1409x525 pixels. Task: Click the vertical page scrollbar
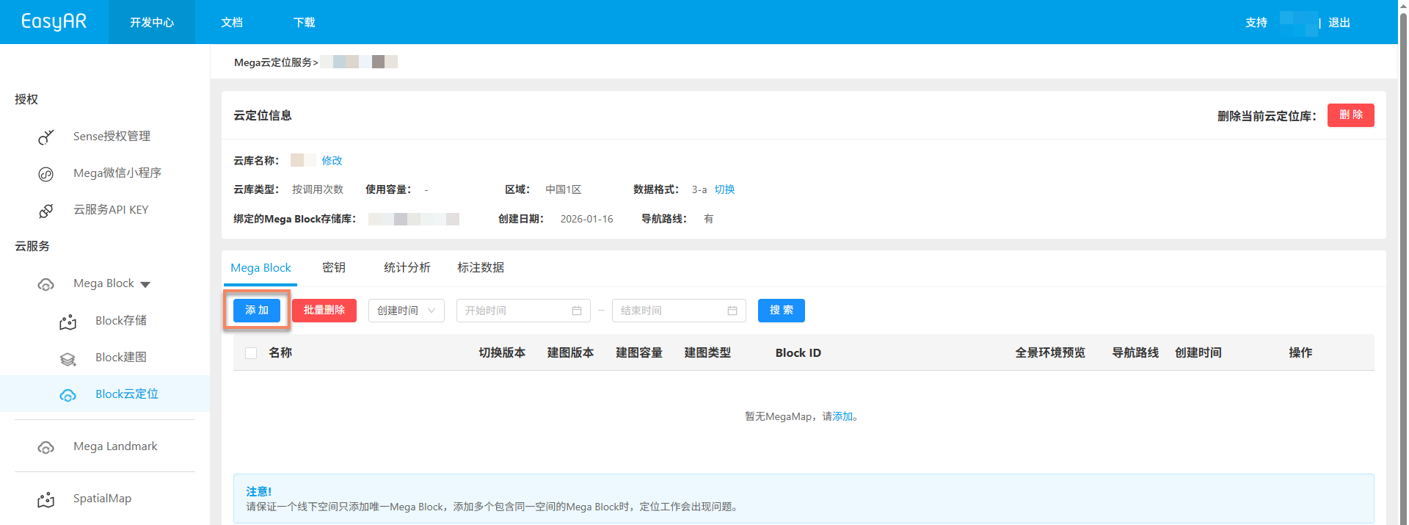click(x=1403, y=220)
